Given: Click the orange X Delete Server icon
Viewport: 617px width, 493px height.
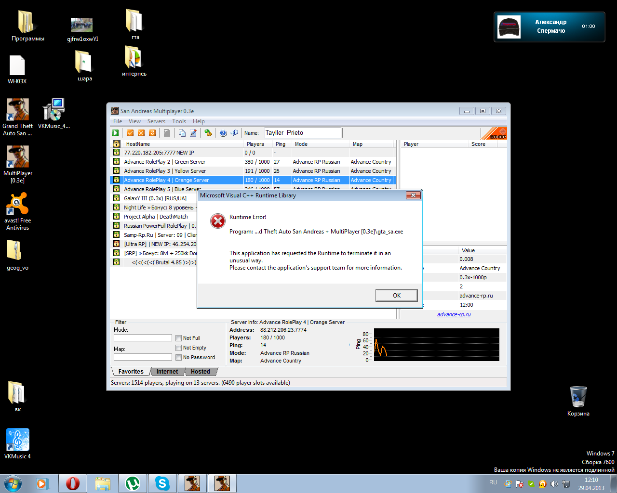Looking at the screenshot, I should pyautogui.click(x=141, y=133).
